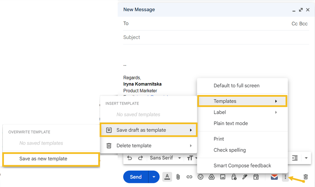Click the Bcc link
Image resolution: width=315 pixels, height=187 pixels.
[x=303, y=24]
